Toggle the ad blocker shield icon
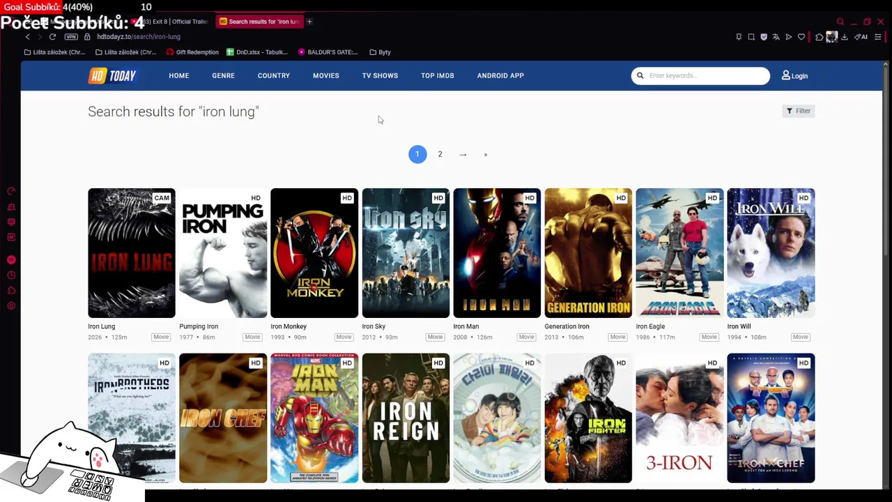The image size is (892, 502). [x=764, y=37]
